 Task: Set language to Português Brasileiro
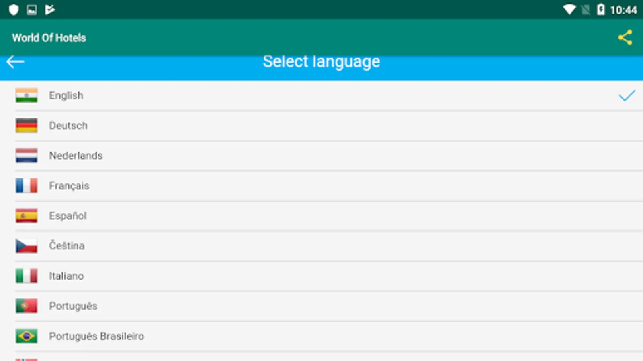coord(96,336)
